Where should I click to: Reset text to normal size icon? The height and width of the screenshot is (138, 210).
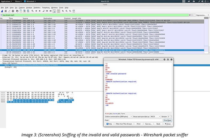[70, 11]
